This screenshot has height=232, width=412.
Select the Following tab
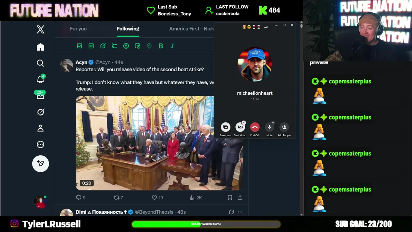[x=128, y=29]
